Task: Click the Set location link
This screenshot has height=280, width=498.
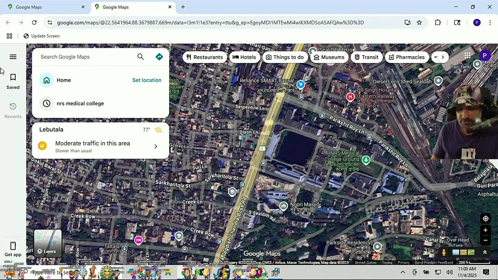Action: coord(147,80)
